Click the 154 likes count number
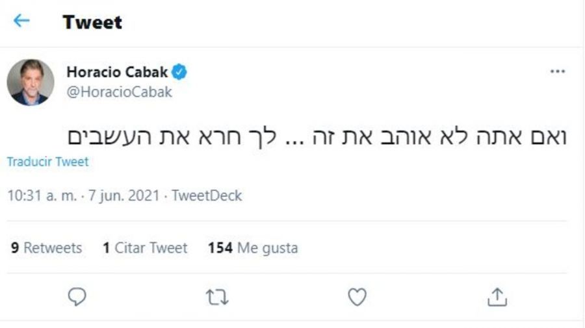 pyautogui.click(x=220, y=247)
